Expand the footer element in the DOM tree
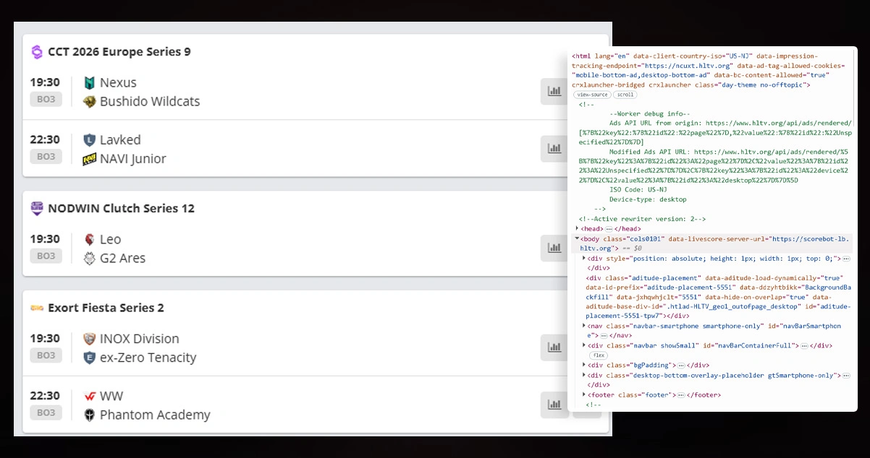 (x=584, y=395)
